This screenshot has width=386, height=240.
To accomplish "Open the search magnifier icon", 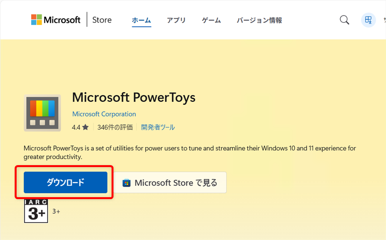I will pyautogui.click(x=344, y=20).
